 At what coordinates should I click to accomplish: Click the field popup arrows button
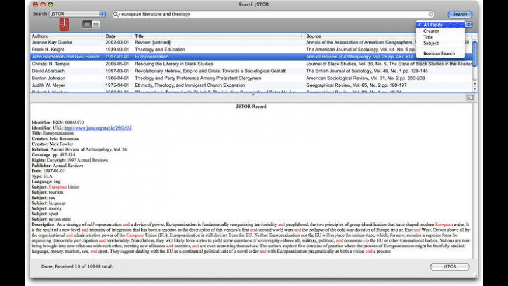coord(469,25)
